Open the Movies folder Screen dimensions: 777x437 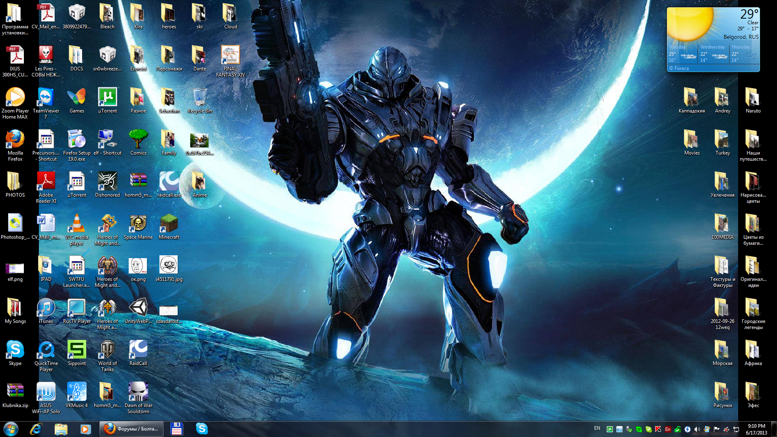pyautogui.click(x=692, y=139)
